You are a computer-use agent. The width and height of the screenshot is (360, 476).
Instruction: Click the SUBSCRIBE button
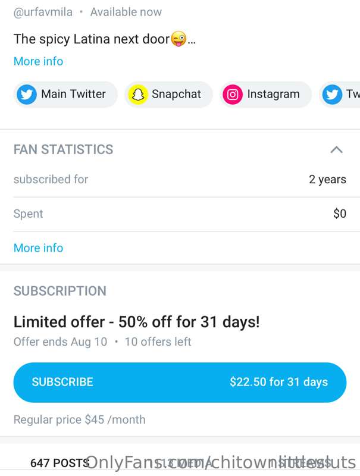[x=180, y=383]
